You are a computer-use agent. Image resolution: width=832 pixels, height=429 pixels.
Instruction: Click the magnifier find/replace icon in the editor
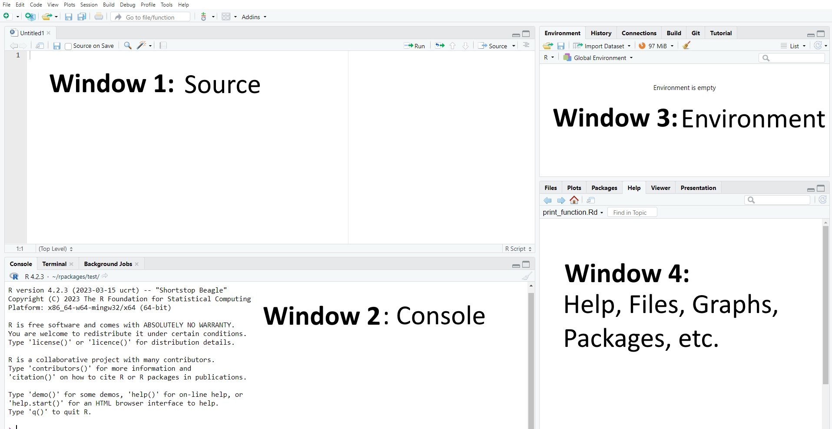coord(128,46)
